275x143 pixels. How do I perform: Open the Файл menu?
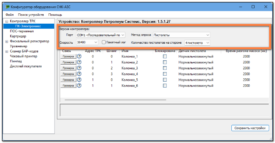[9, 15]
